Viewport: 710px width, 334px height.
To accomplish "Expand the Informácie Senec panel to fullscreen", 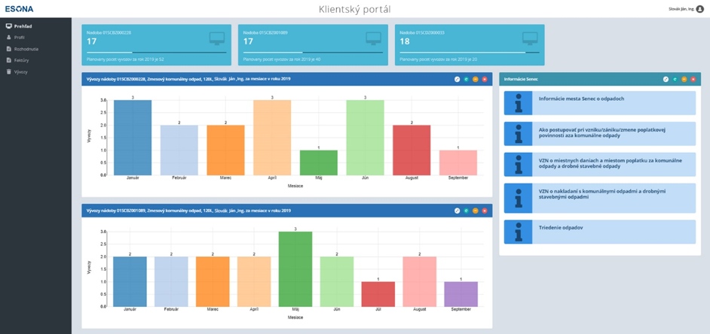I will (666, 79).
